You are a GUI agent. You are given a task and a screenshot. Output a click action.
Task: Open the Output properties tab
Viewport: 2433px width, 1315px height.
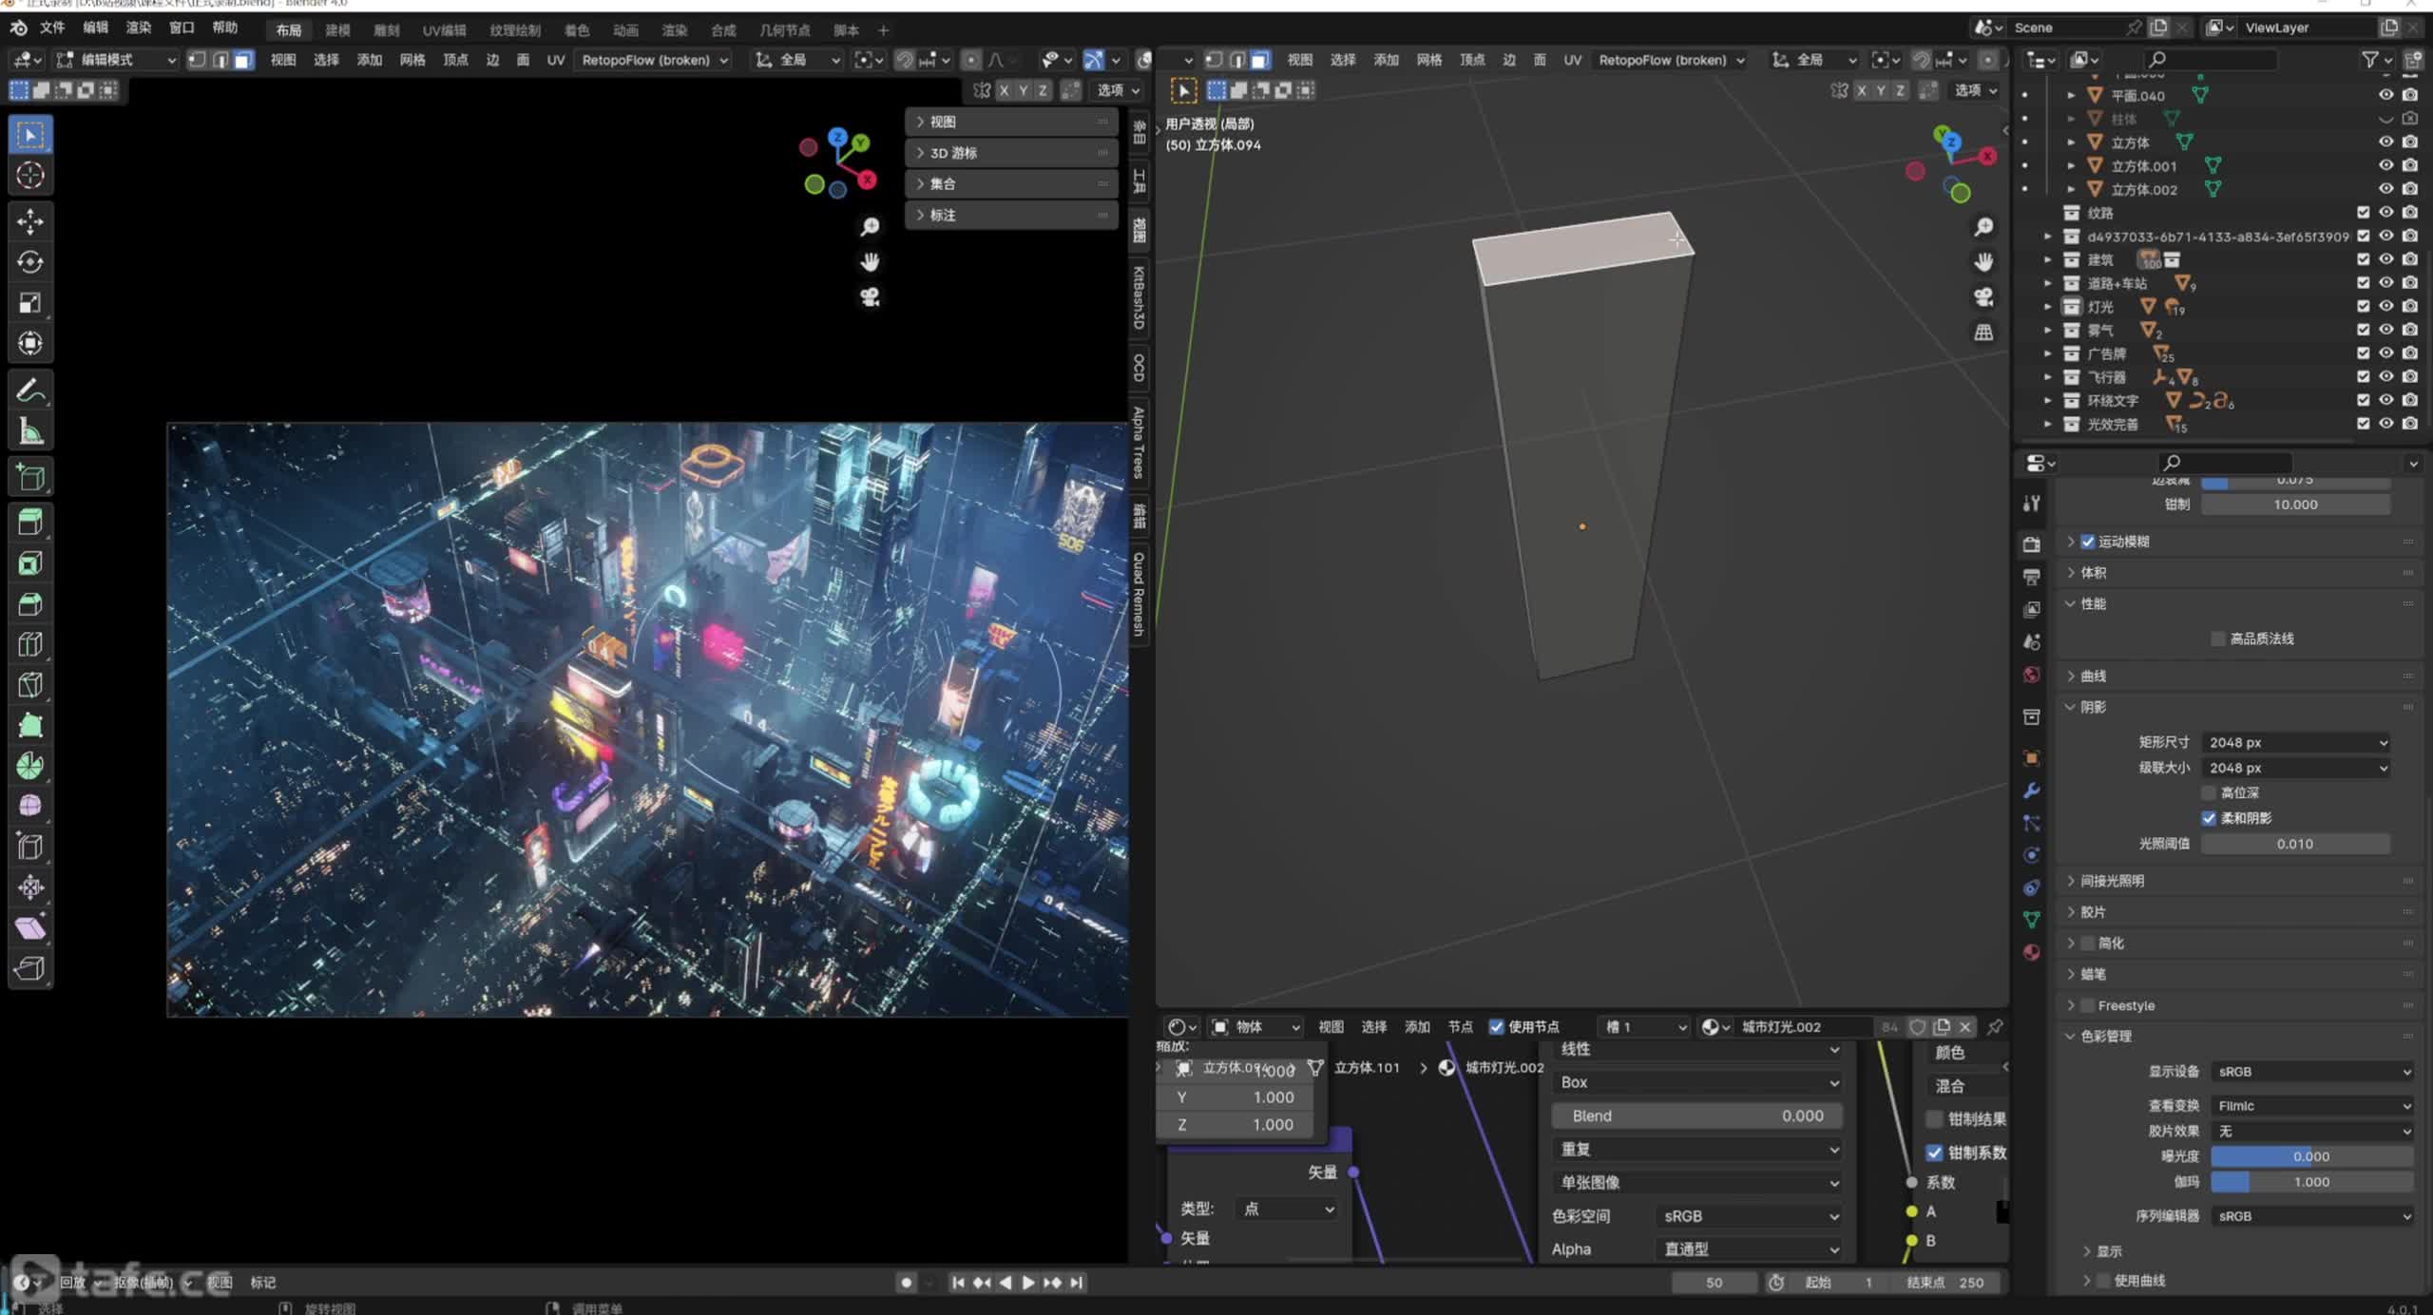point(2032,577)
